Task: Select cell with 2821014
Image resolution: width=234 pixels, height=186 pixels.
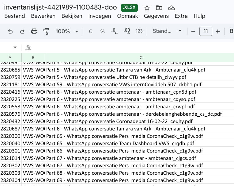Action: coord(11,158)
